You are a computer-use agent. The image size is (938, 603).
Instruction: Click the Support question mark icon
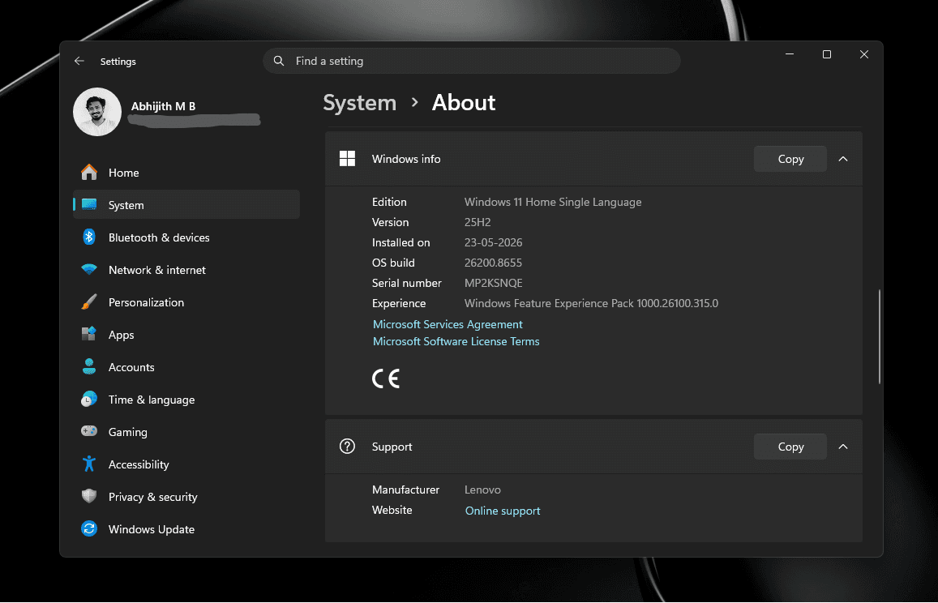347,447
